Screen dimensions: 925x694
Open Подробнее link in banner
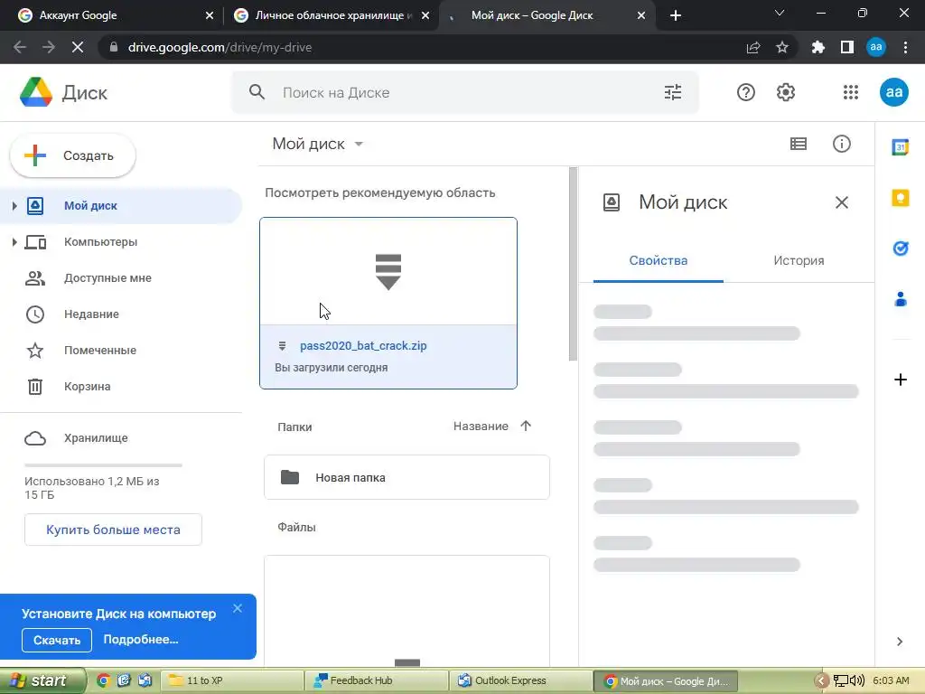(x=140, y=640)
